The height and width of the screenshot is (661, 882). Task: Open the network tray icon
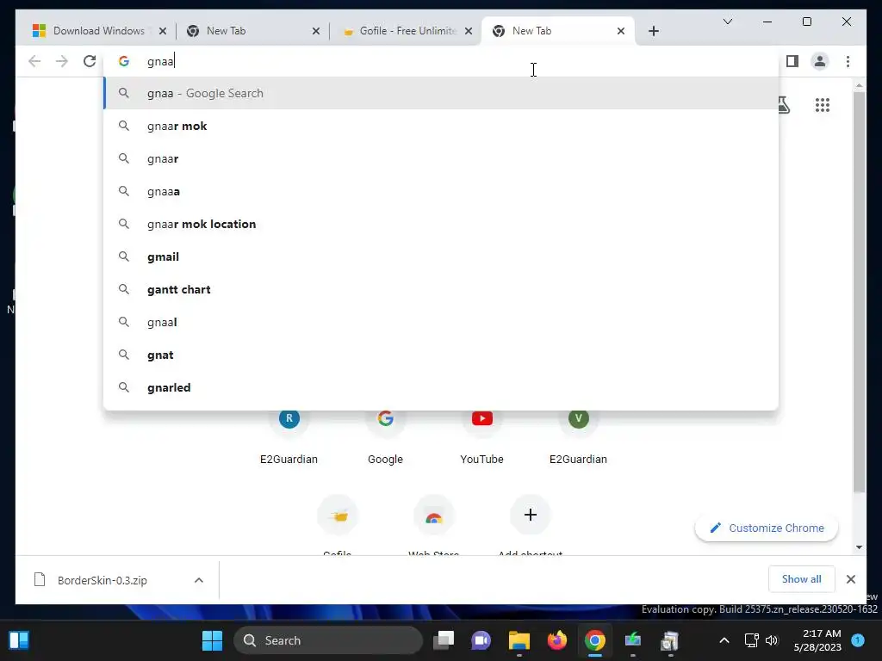pyautogui.click(x=751, y=640)
